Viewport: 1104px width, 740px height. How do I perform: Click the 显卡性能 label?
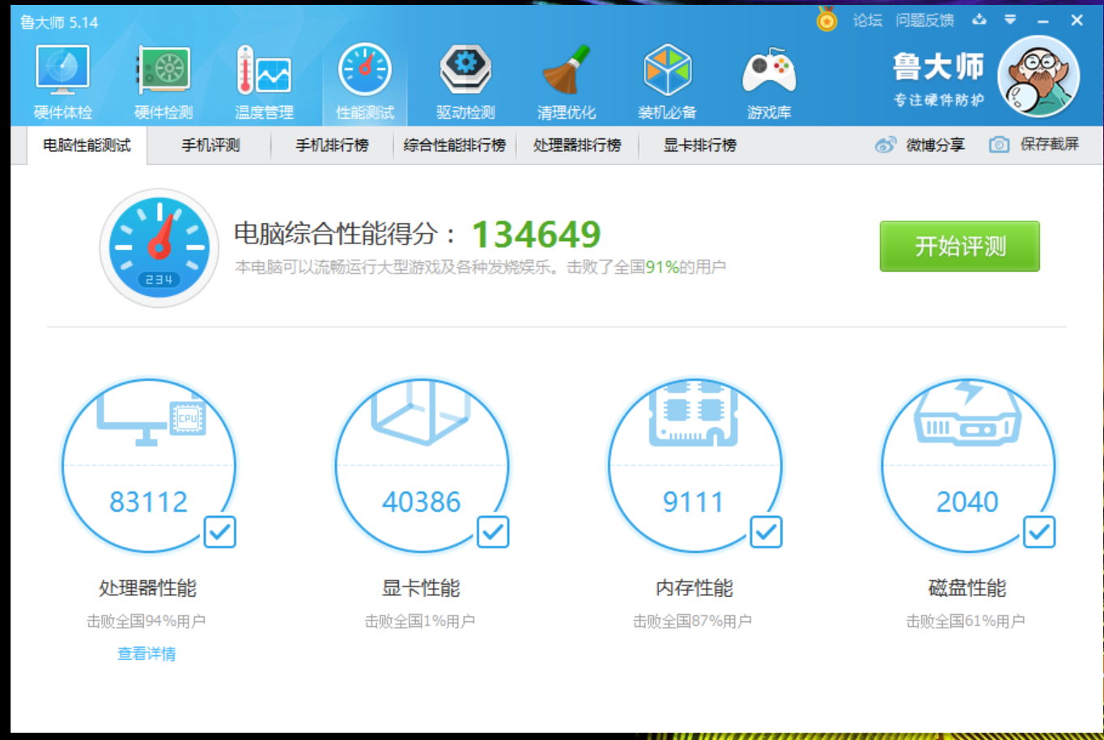pos(421,588)
